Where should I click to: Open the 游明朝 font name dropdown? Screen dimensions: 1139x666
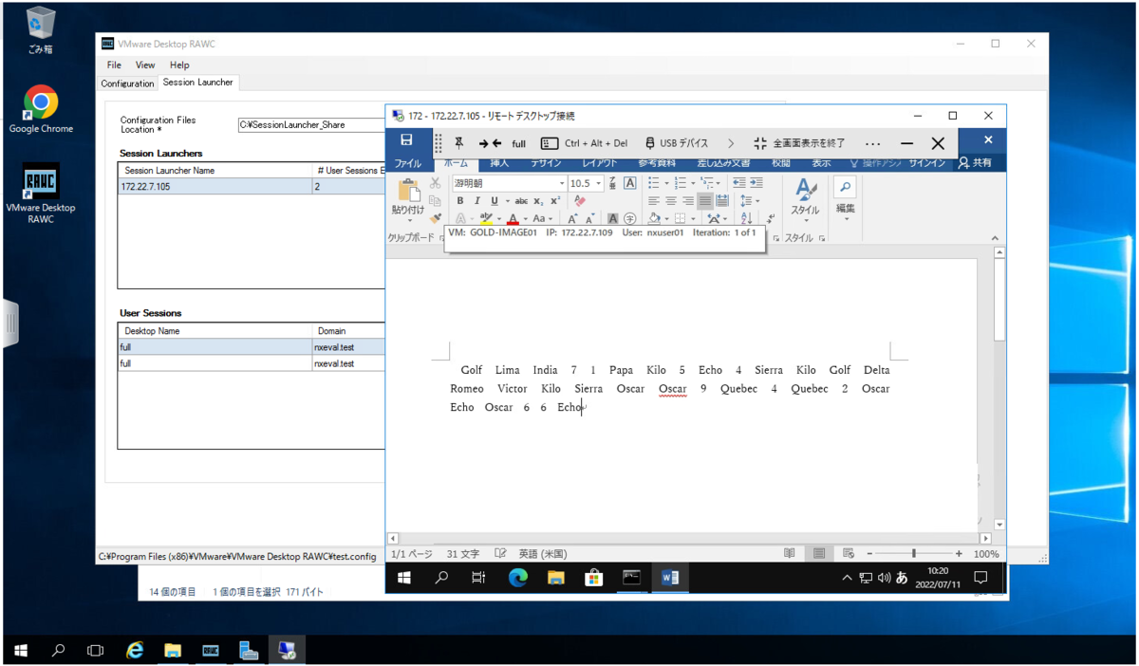point(561,183)
